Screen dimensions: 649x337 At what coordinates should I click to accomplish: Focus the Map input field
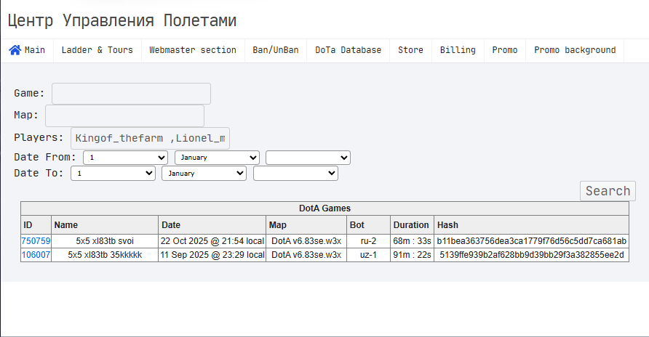tap(124, 115)
